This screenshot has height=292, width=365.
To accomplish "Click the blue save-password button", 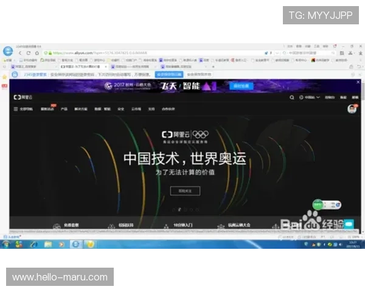I will [x=169, y=74].
